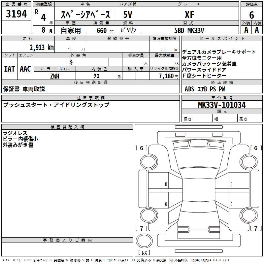Click shift type IAT
Screen dimensions: 264x264
10,69
